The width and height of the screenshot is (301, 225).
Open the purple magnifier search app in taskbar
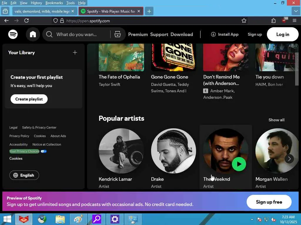click(x=96, y=219)
